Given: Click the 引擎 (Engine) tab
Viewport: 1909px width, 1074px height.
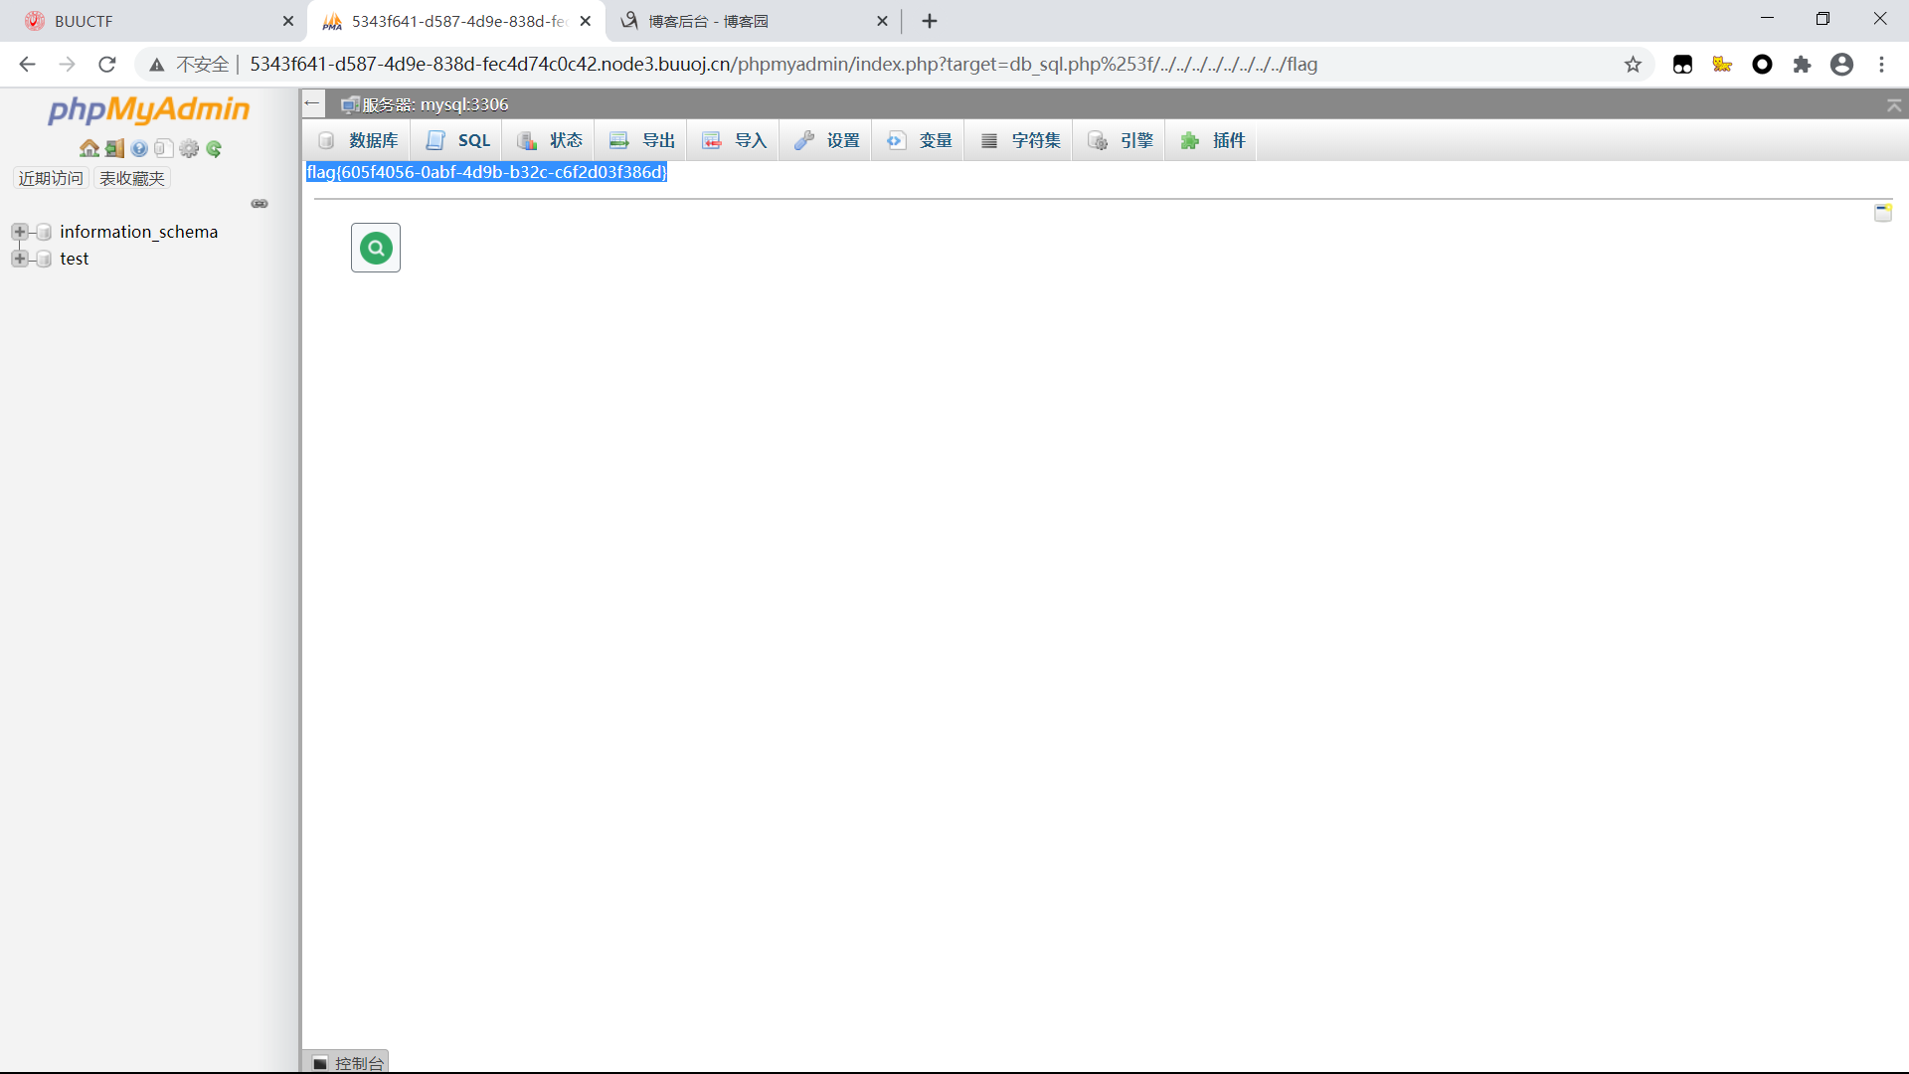Looking at the screenshot, I should [1120, 140].
